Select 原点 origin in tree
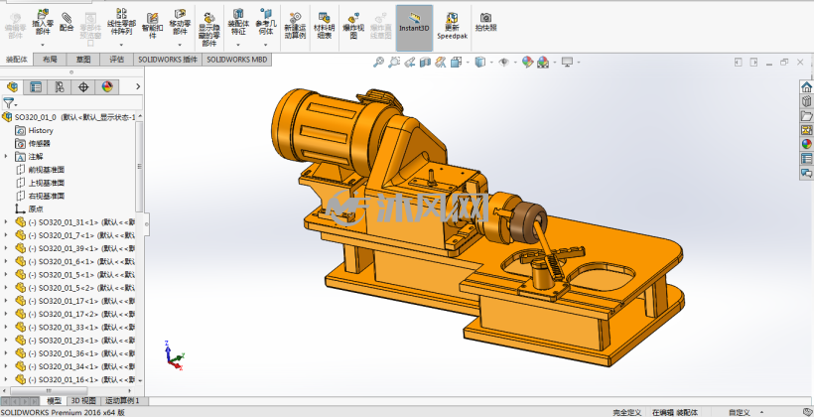This screenshot has height=417, width=814. tap(36, 208)
